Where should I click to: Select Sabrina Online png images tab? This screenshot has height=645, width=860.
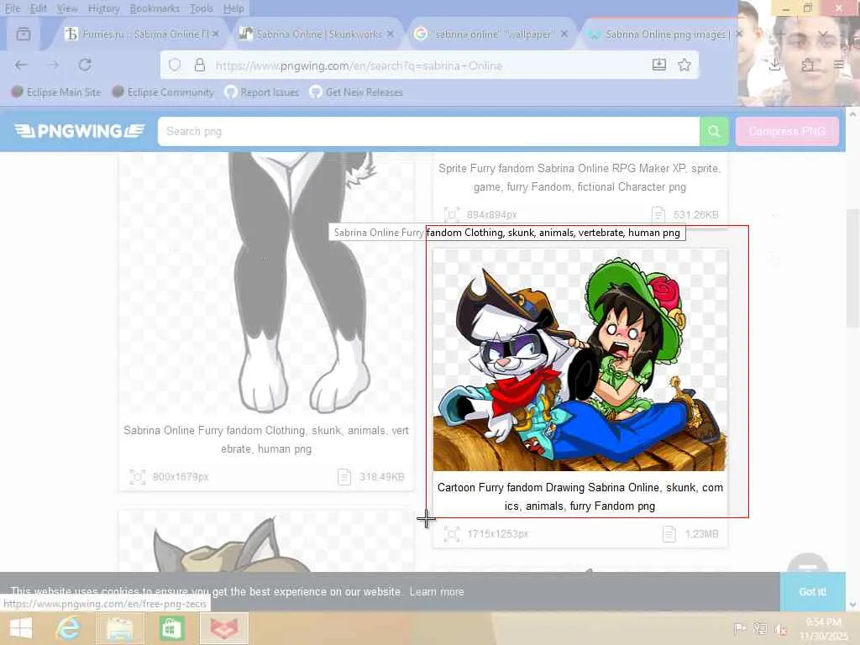[661, 34]
